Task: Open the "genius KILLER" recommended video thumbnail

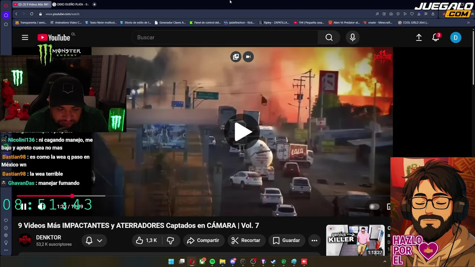Action: (355, 240)
